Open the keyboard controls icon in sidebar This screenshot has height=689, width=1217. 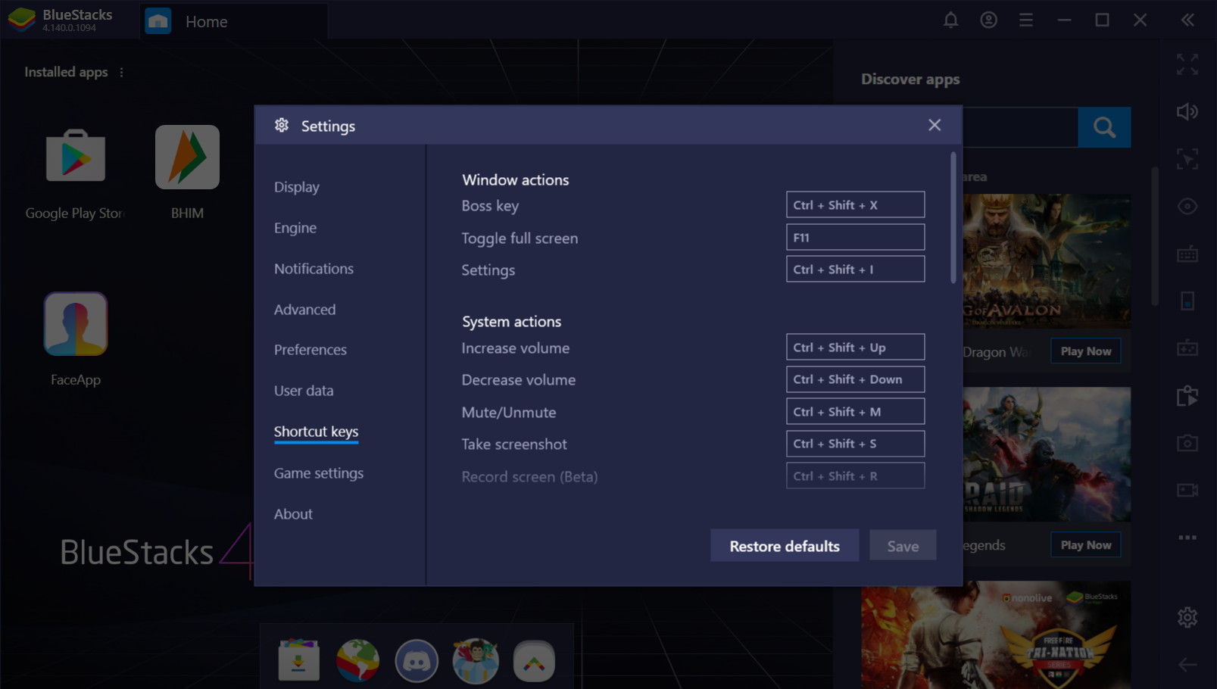pyautogui.click(x=1187, y=254)
